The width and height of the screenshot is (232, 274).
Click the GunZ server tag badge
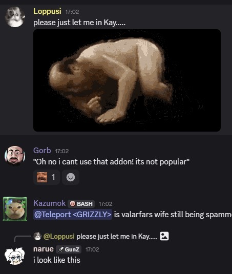[x=69, y=249]
